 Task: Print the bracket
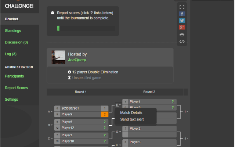182,35
